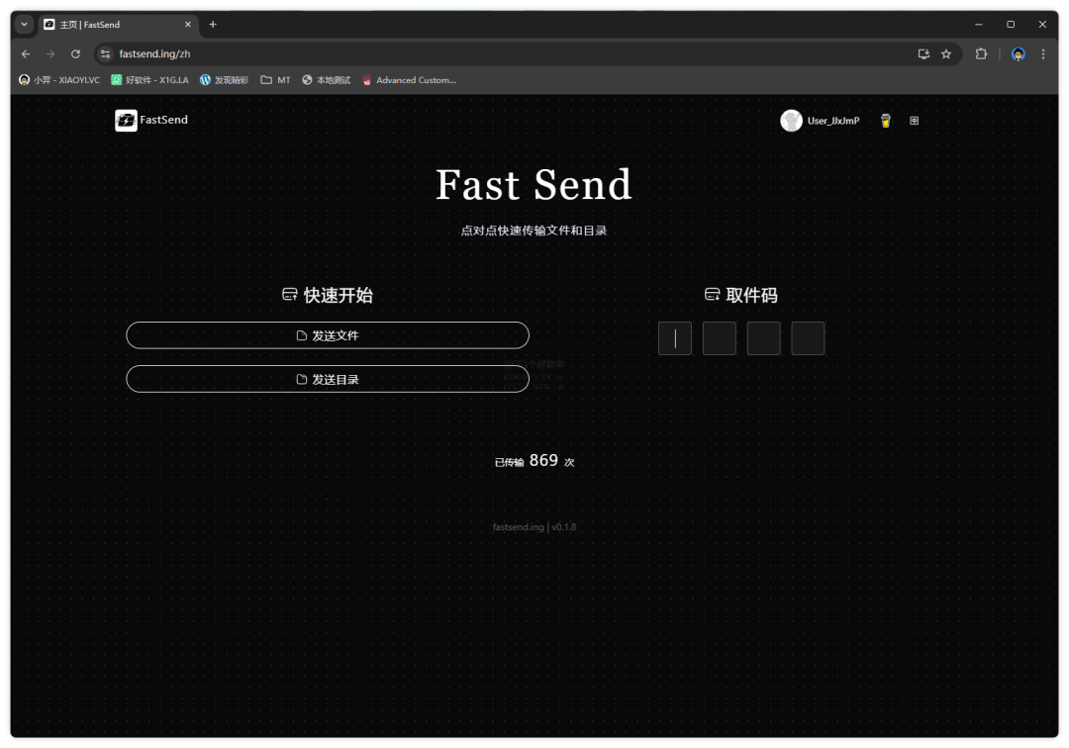Click the first 取件码 input box
The height and width of the screenshot is (748, 1069).
(674, 337)
